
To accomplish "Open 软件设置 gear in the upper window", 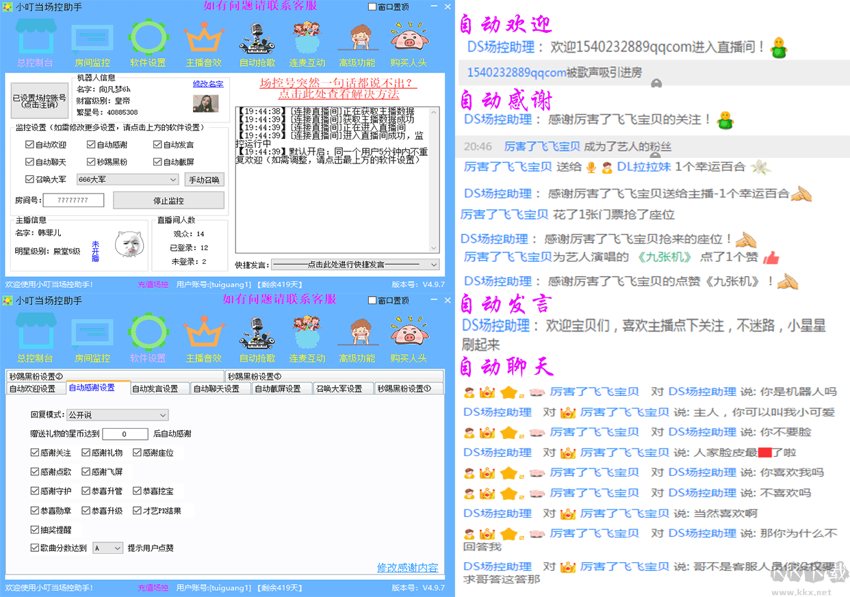I will (148, 42).
